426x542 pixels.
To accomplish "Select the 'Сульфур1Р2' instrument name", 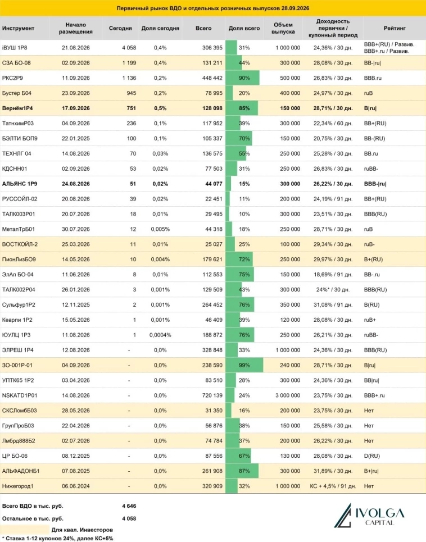I will 19,305.
